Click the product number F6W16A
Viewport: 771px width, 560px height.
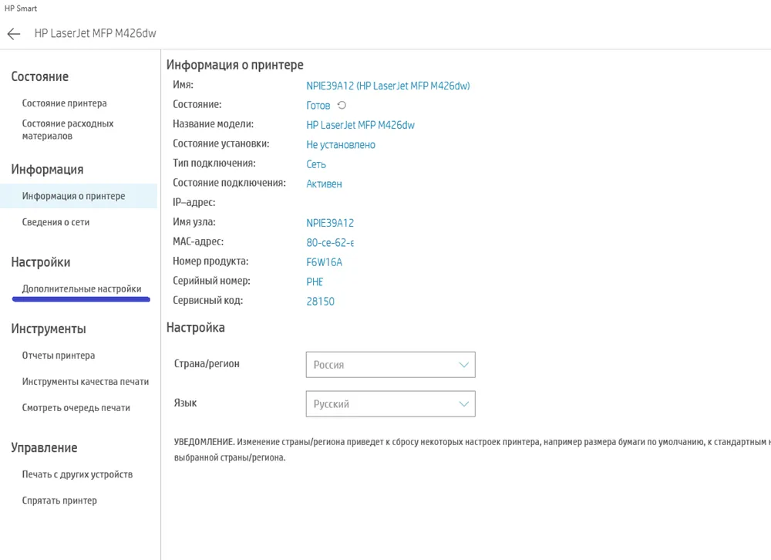tap(324, 262)
